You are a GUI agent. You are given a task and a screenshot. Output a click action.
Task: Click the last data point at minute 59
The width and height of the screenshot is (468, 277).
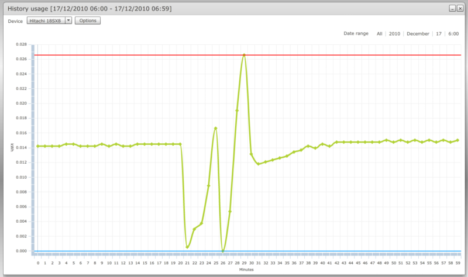tap(457, 140)
